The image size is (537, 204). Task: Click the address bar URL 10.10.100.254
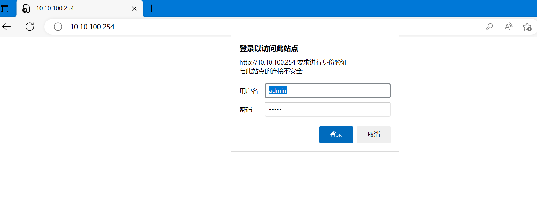(92, 27)
